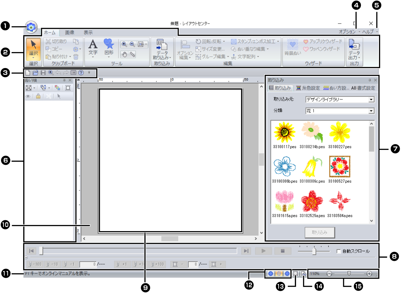Click the color grouping icon in sewing order pane
This screenshot has width=401, height=293.
pos(57,88)
